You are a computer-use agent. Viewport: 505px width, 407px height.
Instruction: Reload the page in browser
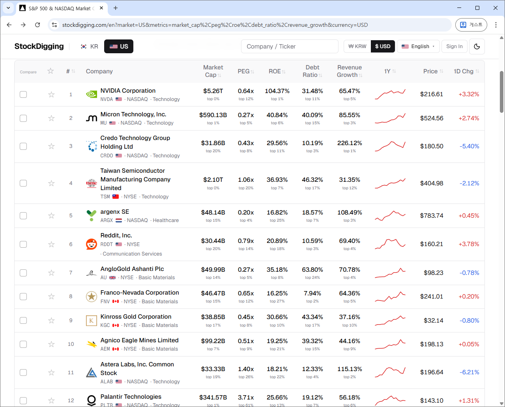coord(37,25)
